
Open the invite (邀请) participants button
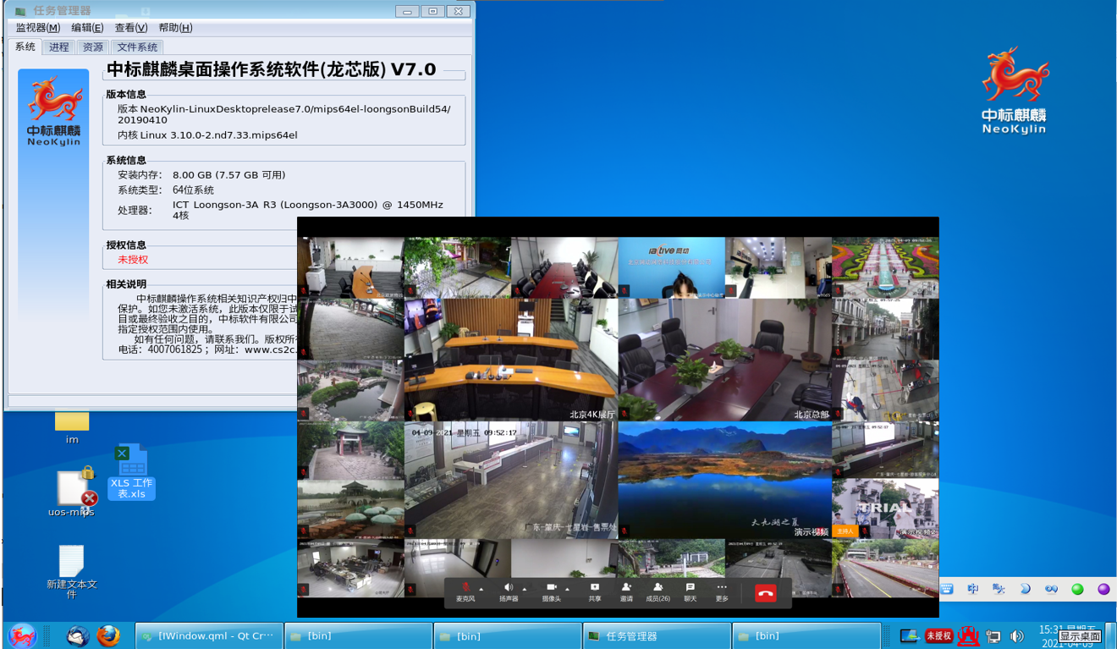[x=626, y=591]
